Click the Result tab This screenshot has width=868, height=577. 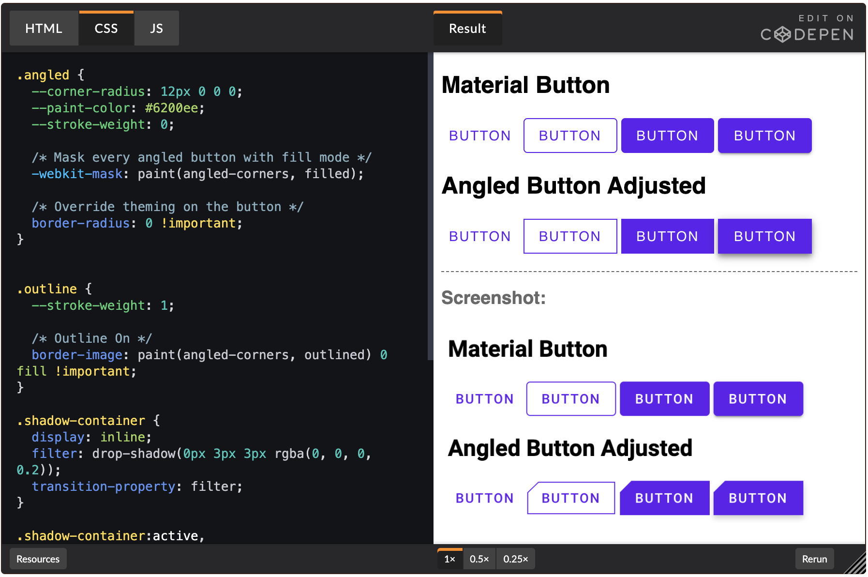(x=467, y=29)
